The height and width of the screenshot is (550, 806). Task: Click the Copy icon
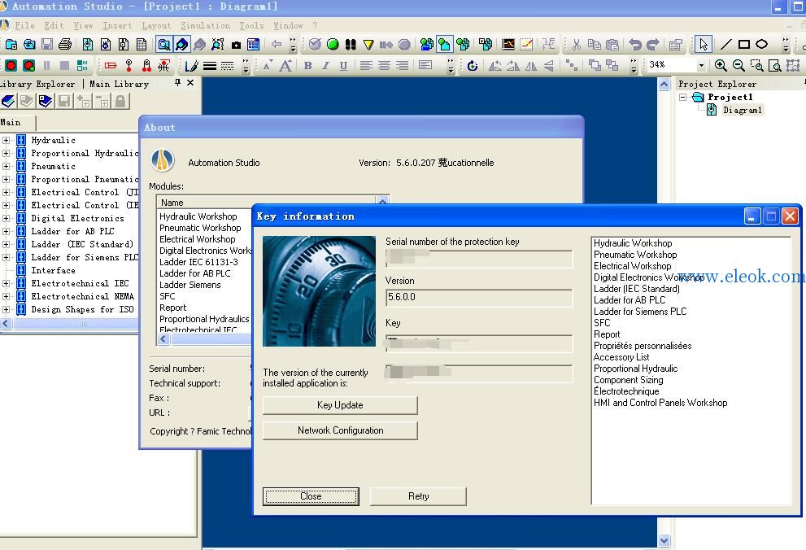595,45
